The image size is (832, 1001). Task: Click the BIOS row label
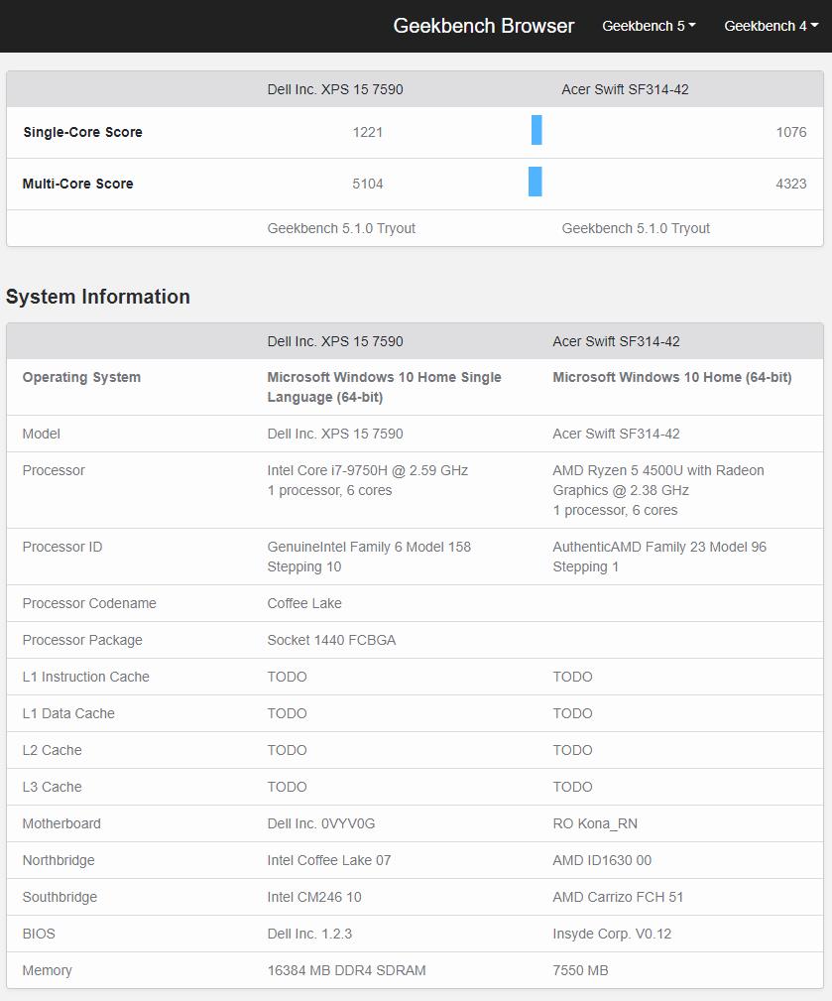pyautogui.click(x=39, y=934)
